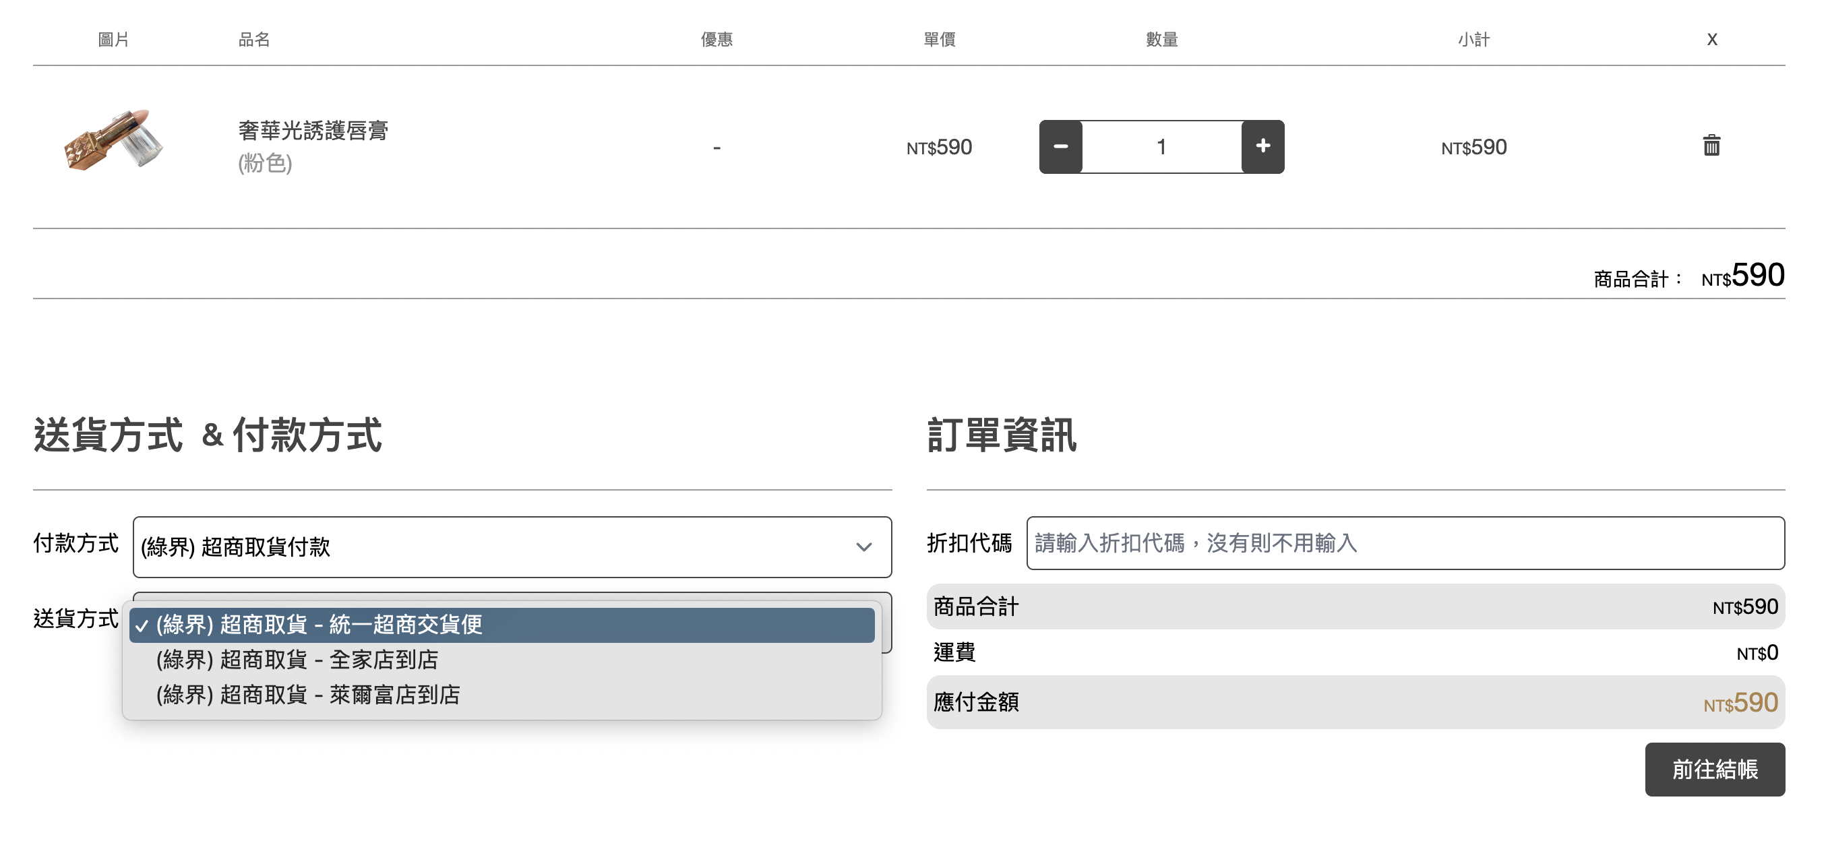Click the (粉色) color variant text
The image size is (1828, 841).
coord(266,163)
